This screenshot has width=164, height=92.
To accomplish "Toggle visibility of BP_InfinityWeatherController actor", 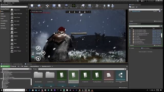I will 130,35.
